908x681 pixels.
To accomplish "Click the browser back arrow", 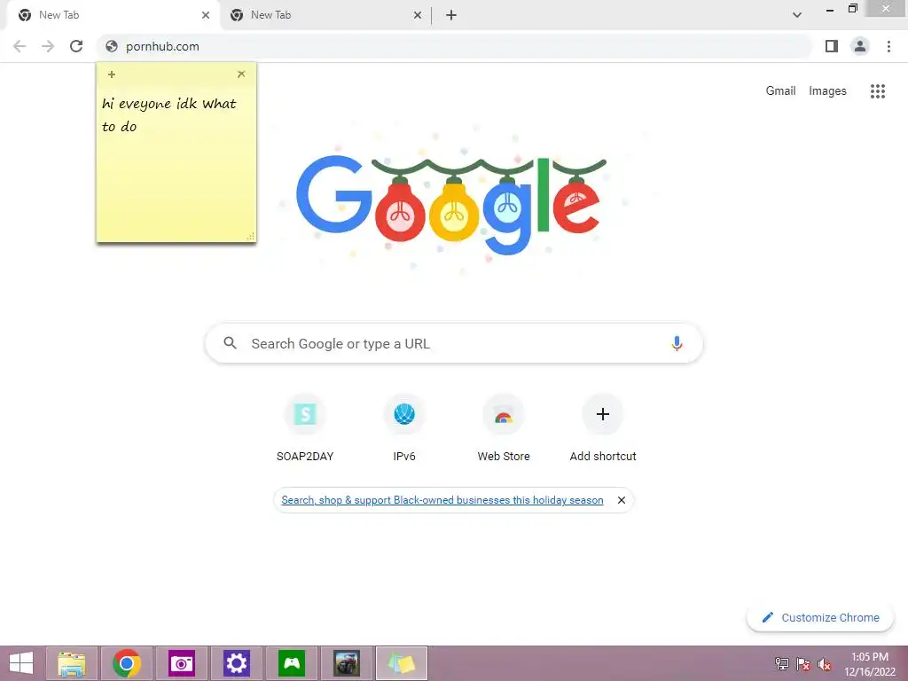I will 20,46.
